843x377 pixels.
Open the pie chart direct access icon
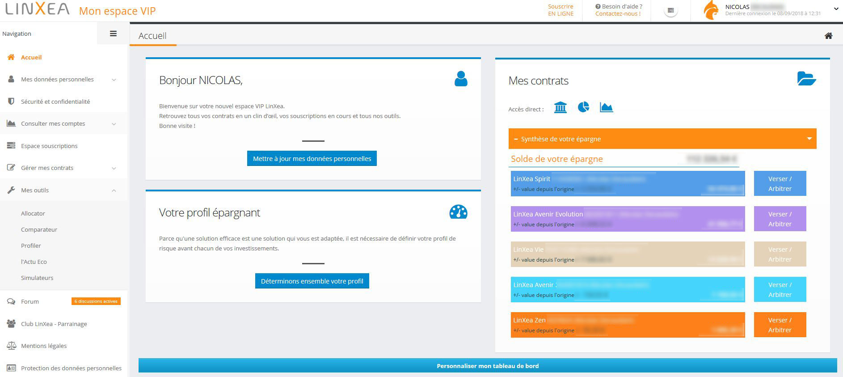coord(583,107)
